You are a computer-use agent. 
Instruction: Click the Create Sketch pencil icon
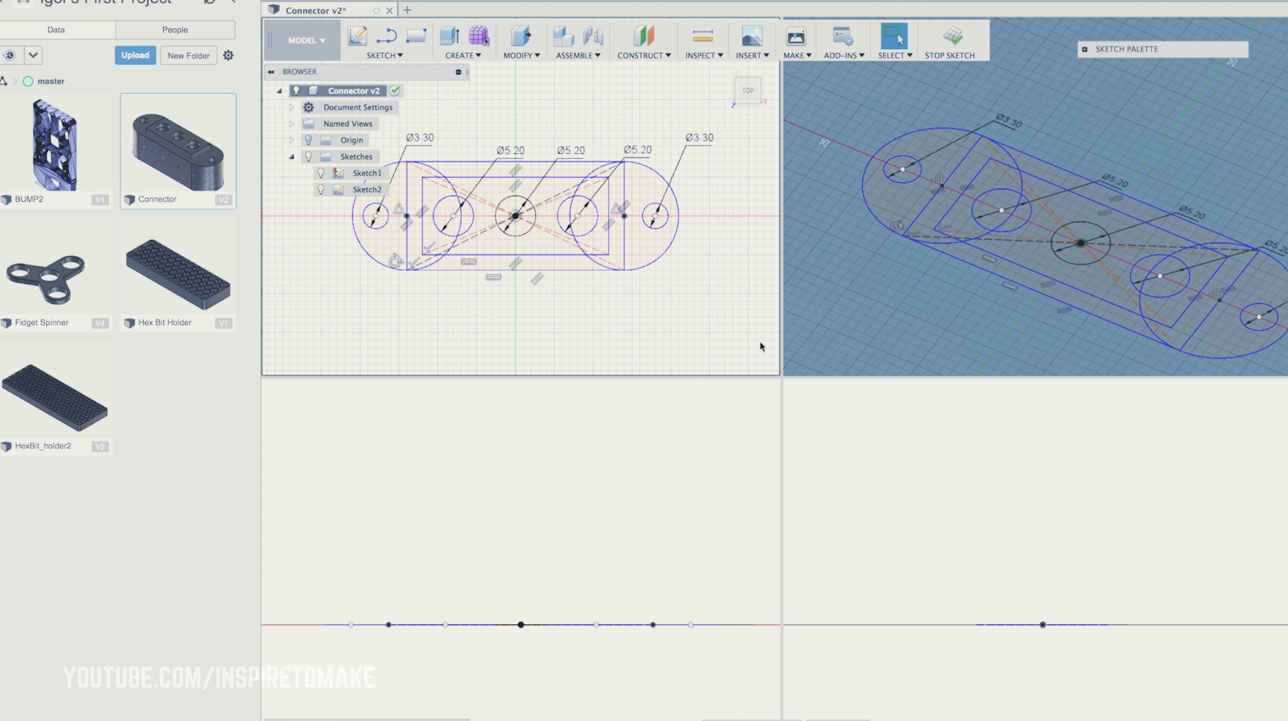(357, 36)
